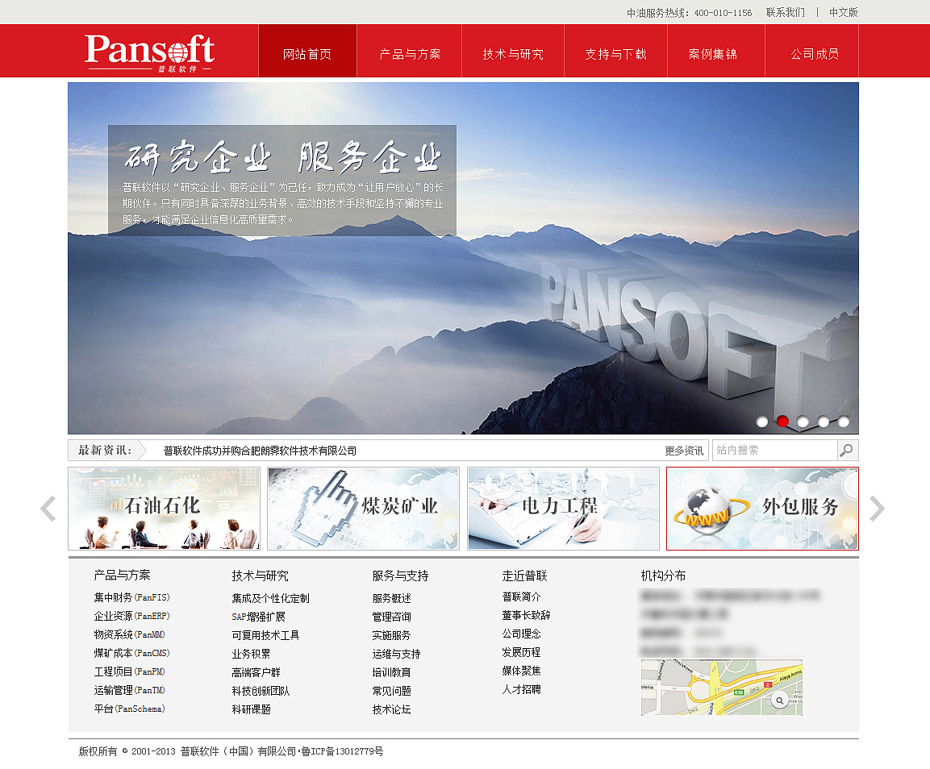Open 支持与下载 nav tab
The width and height of the screenshot is (930, 769).
(x=615, y=51)
